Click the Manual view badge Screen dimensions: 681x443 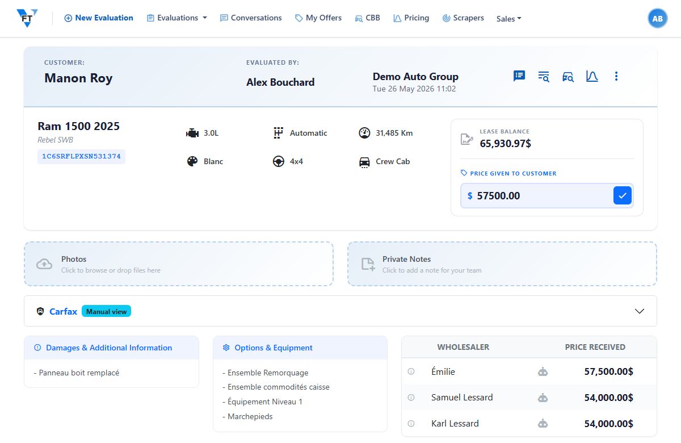[x=106, y=311]
